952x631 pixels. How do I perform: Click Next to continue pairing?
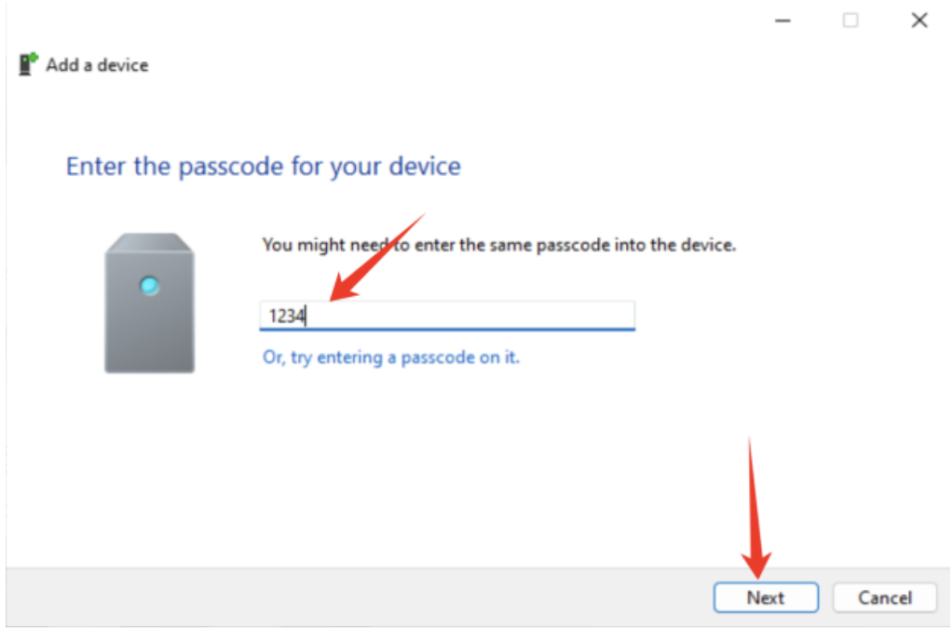pos(766,597)
